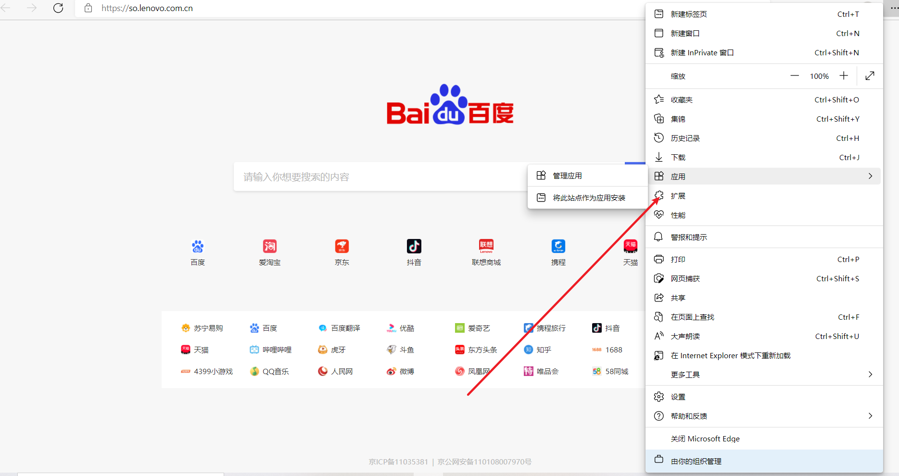899x476 pixels.
Task: Click the browser refresh icon
Action: click(x=58, y=8)
